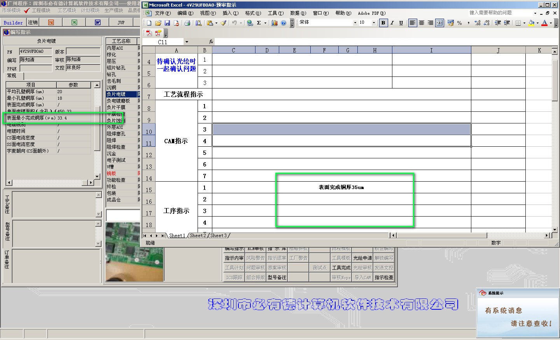The image size is (560, 340).
Task: Switch to the Sheet2 worksheet tab
Action: [x=198, y=236]
